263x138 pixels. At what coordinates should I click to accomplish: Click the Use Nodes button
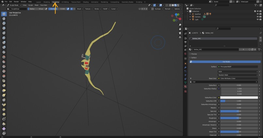coord(225,62)
